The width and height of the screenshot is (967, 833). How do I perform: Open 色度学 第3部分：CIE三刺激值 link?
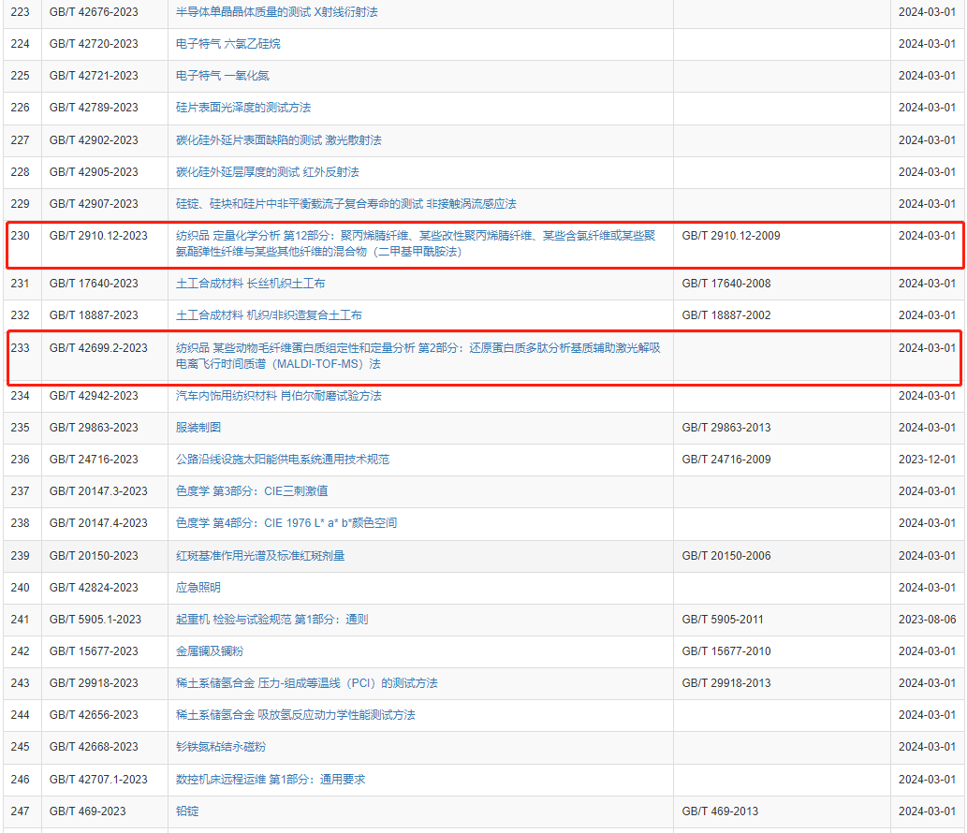pos(252,491)
